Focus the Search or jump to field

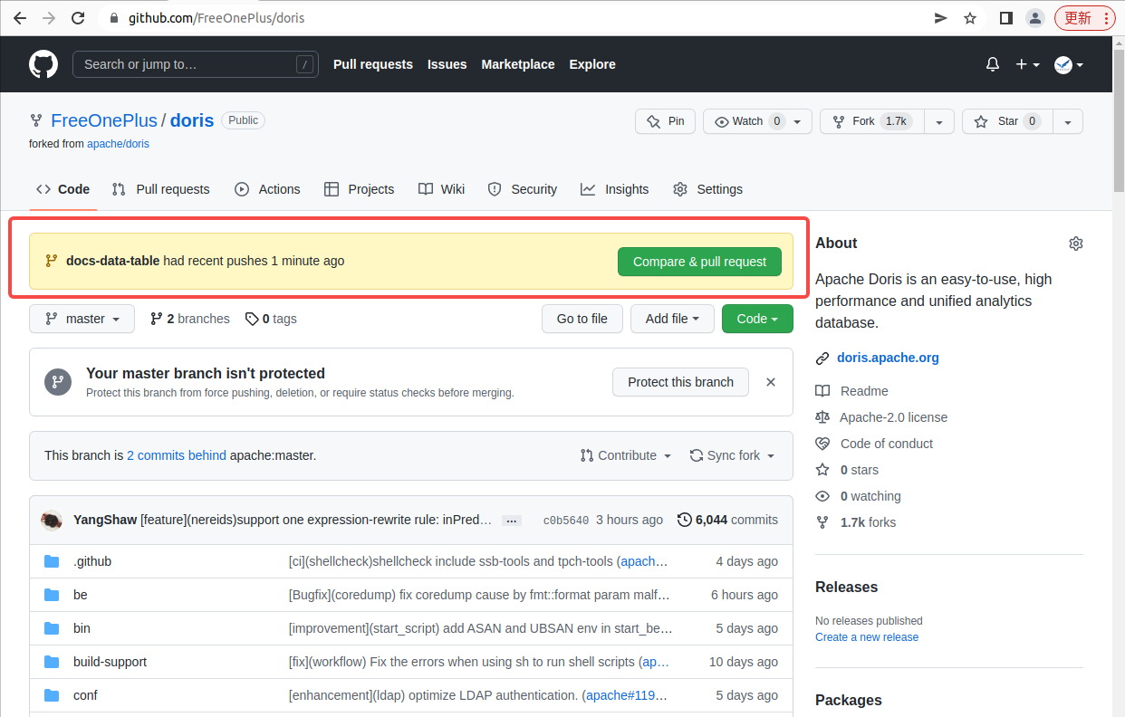pos(196,64)
